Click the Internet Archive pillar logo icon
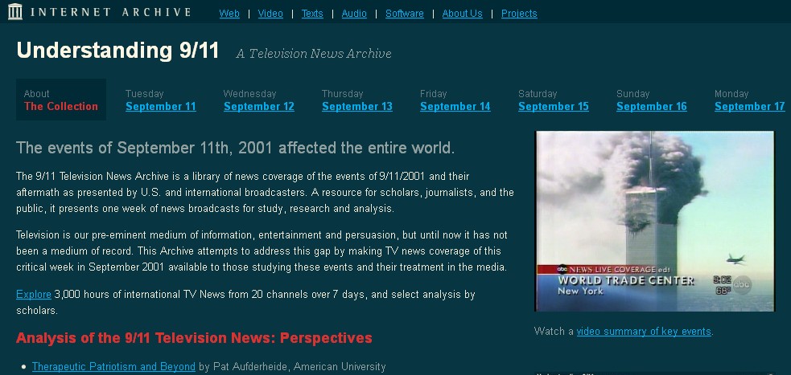The height and width of the screenshot is (375, 791). (x=15, y=11)
